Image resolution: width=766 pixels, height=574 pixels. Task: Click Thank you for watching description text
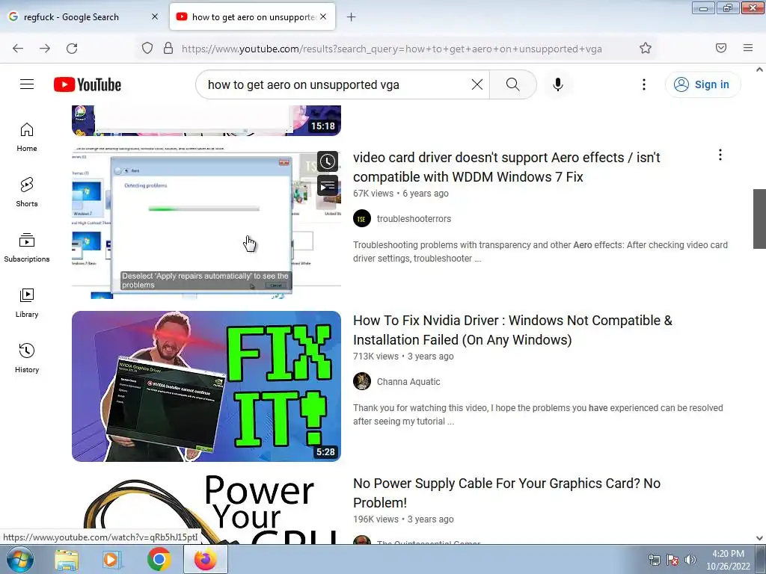pos(538,414)
